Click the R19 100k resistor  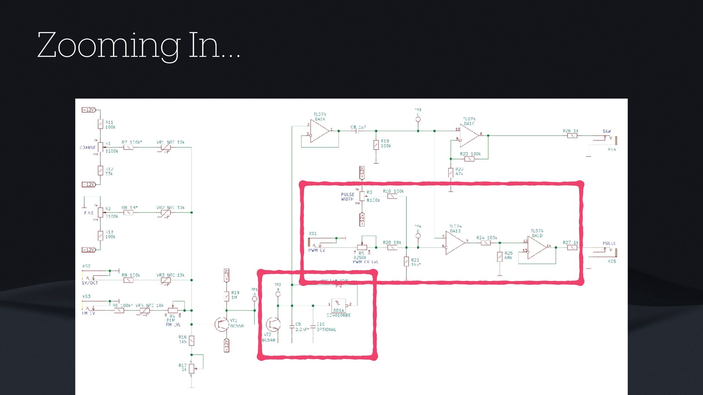(376, 145)
